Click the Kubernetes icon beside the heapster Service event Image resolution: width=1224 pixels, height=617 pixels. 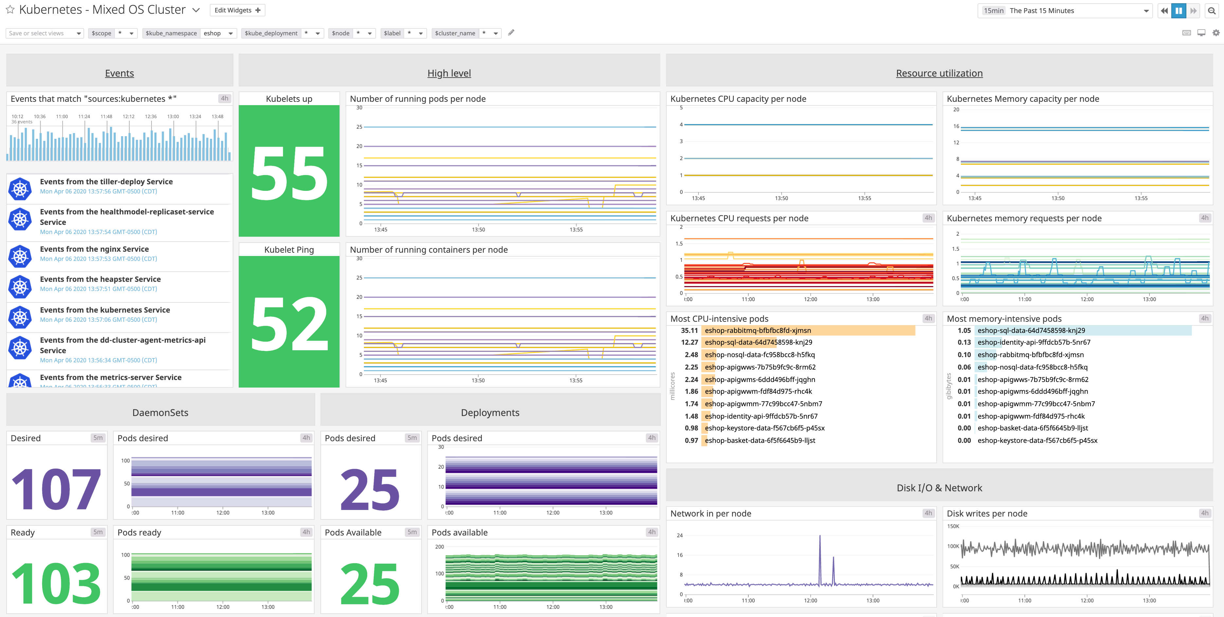20,287
